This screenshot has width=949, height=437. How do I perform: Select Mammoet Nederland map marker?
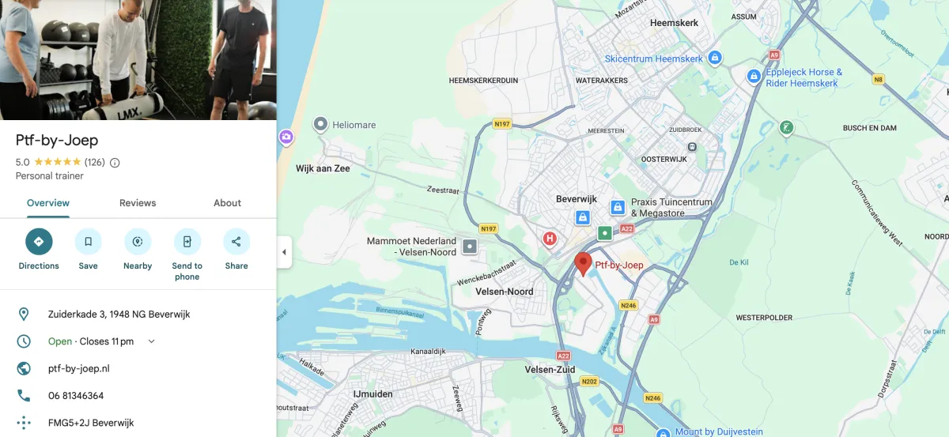[470, 247]
